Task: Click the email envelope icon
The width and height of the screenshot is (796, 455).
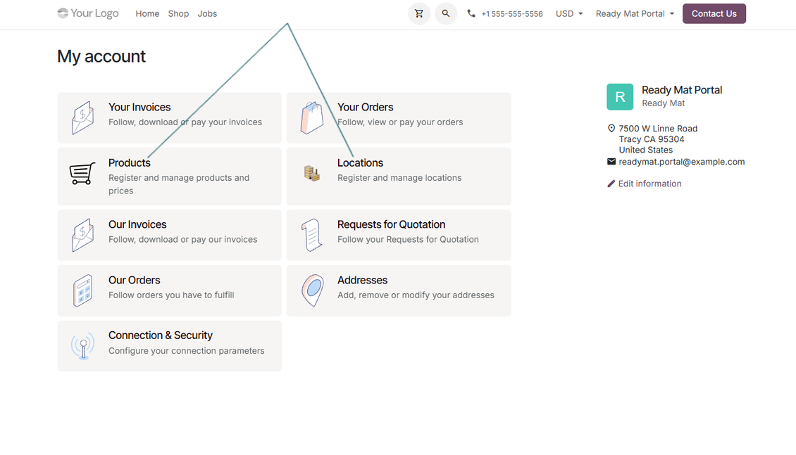Action: point(611,162)
